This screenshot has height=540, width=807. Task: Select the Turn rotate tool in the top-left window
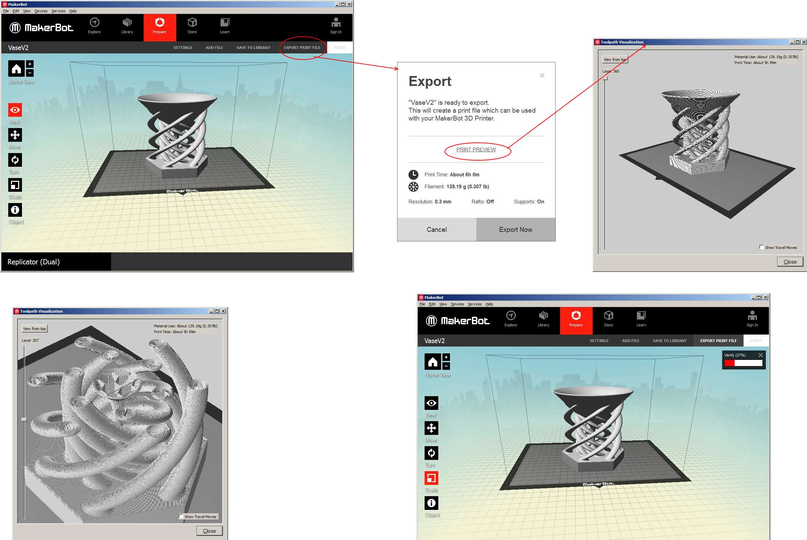click(15, 160)
